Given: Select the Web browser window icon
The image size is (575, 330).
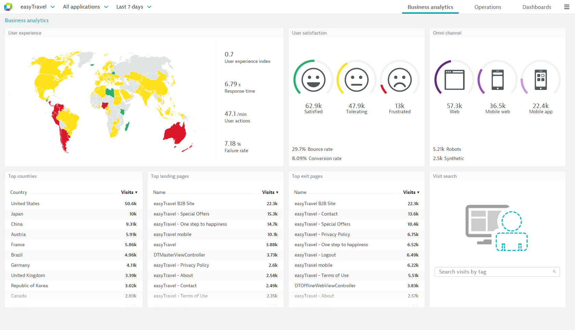Looking at the screenshot, I should (x=455, y=80).
